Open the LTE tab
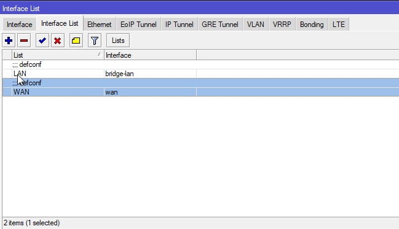Image resolution: width=399 pixels, height=229 pixels. (338, 25)
